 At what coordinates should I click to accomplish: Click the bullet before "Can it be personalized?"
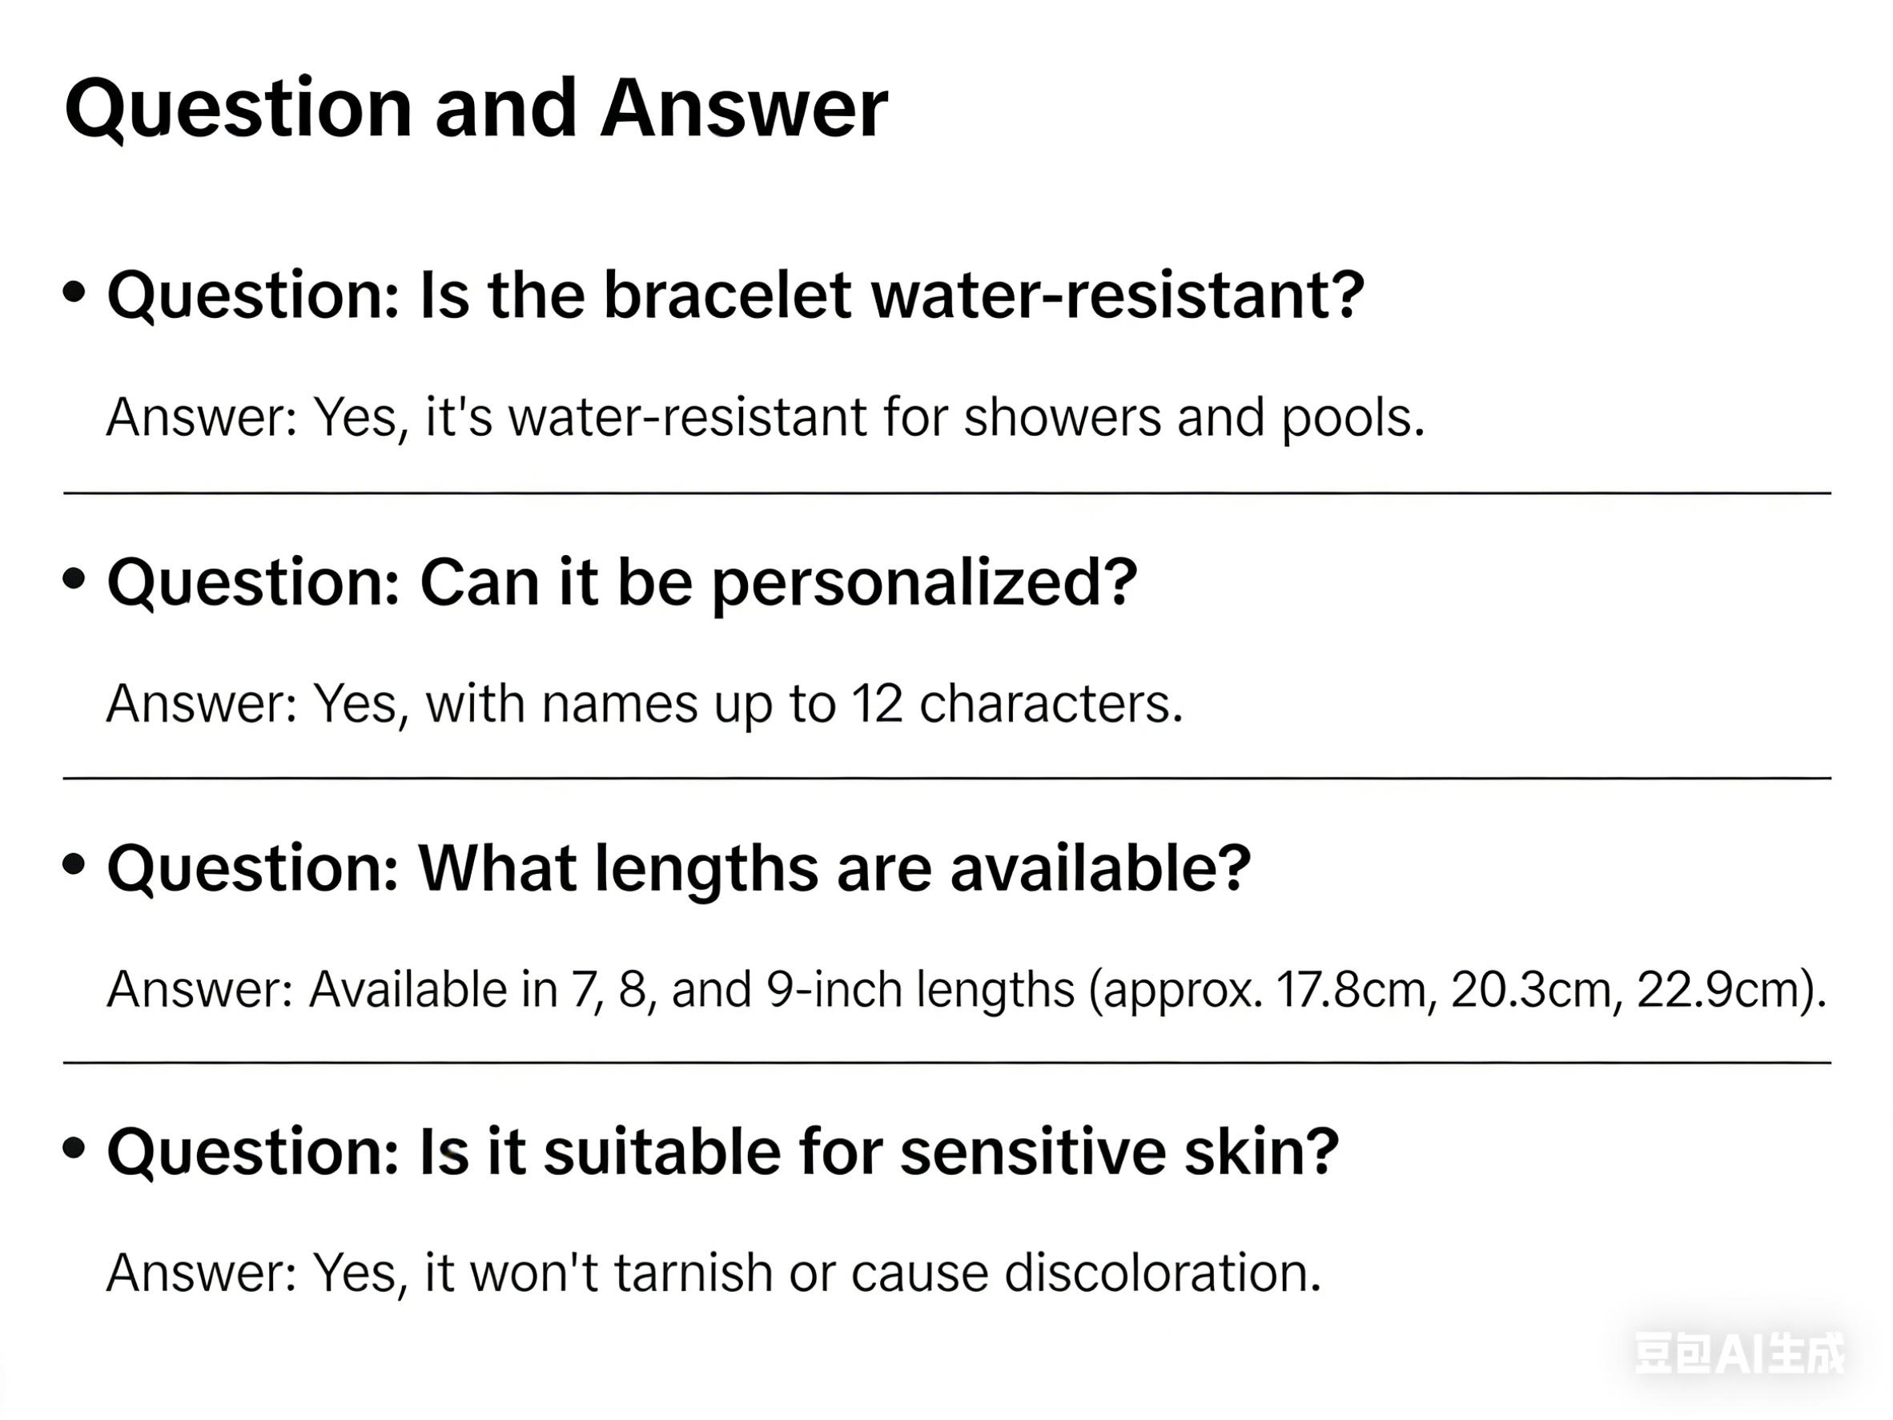[74, 578]
